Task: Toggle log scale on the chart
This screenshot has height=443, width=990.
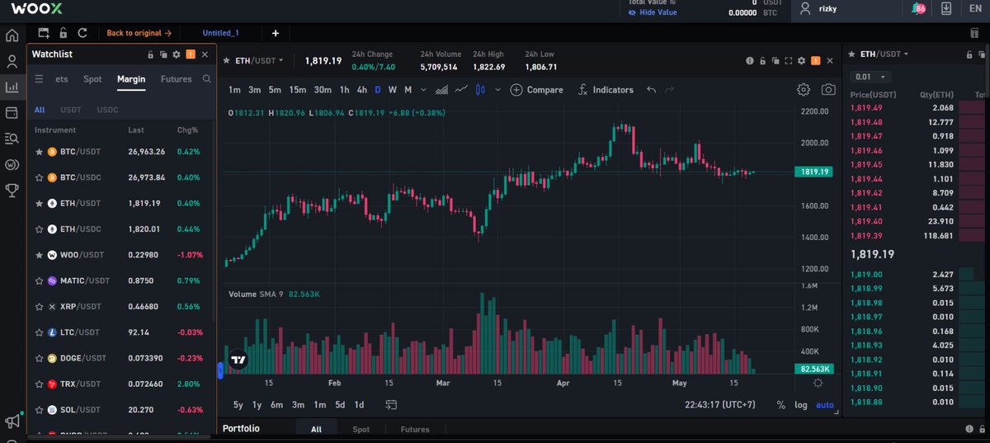Action: [x=801, y=405]
